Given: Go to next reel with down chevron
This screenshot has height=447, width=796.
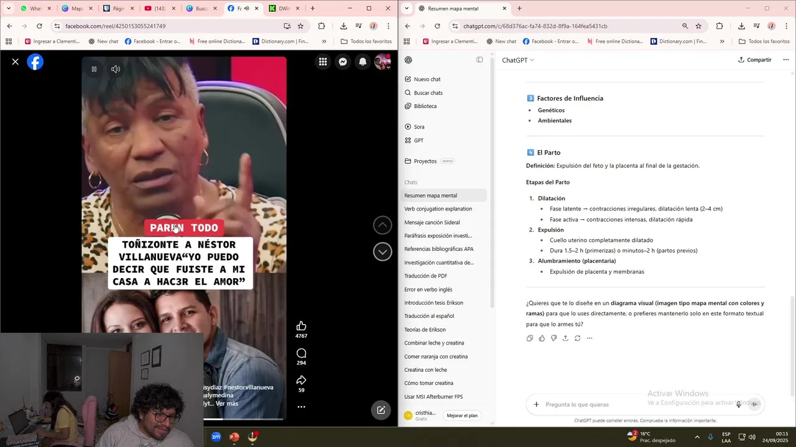Looking at the screenshot, I should tap(382, 251).
